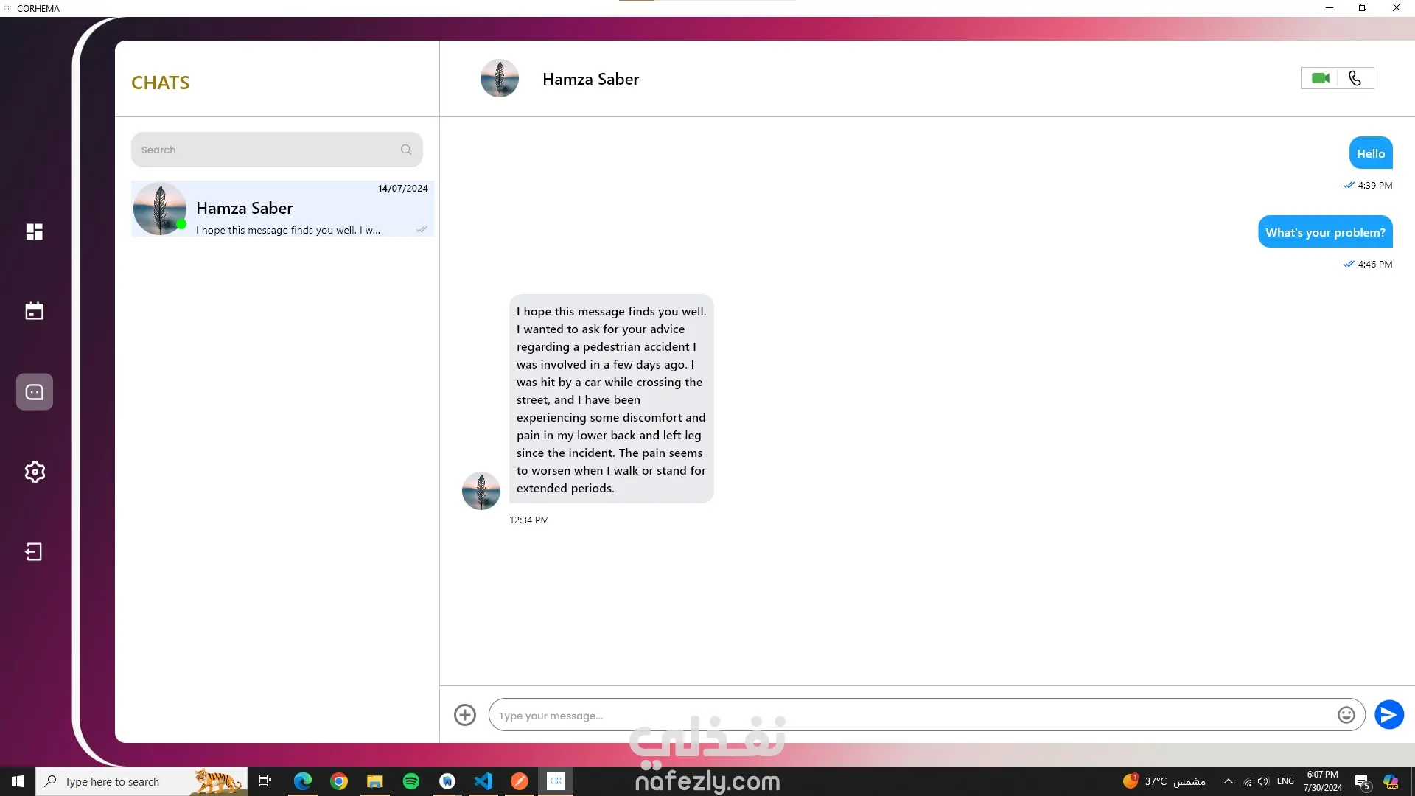Viewport: 1415px width, 796px height.
Task: Click the search magnifier icon in chats
Action: (x=406, y=150)
